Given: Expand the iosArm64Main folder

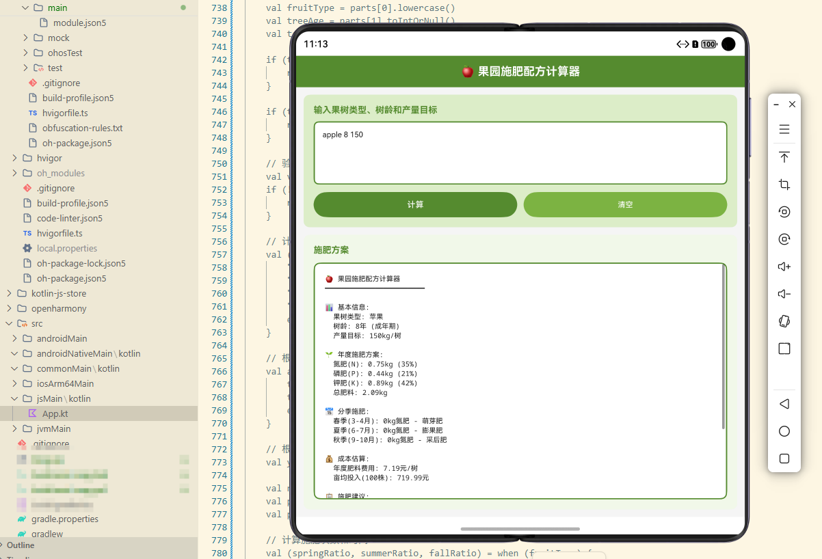Looking at the screenshot, I should 14,383.
